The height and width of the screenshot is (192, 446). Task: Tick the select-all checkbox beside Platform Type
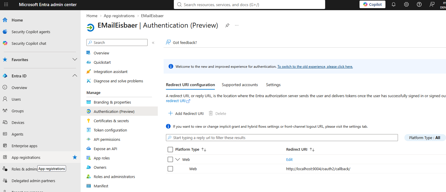click(x=170, y=150)
